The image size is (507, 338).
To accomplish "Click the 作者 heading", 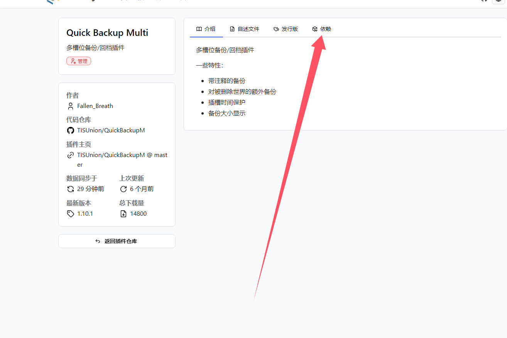I will tap(73, 95).
